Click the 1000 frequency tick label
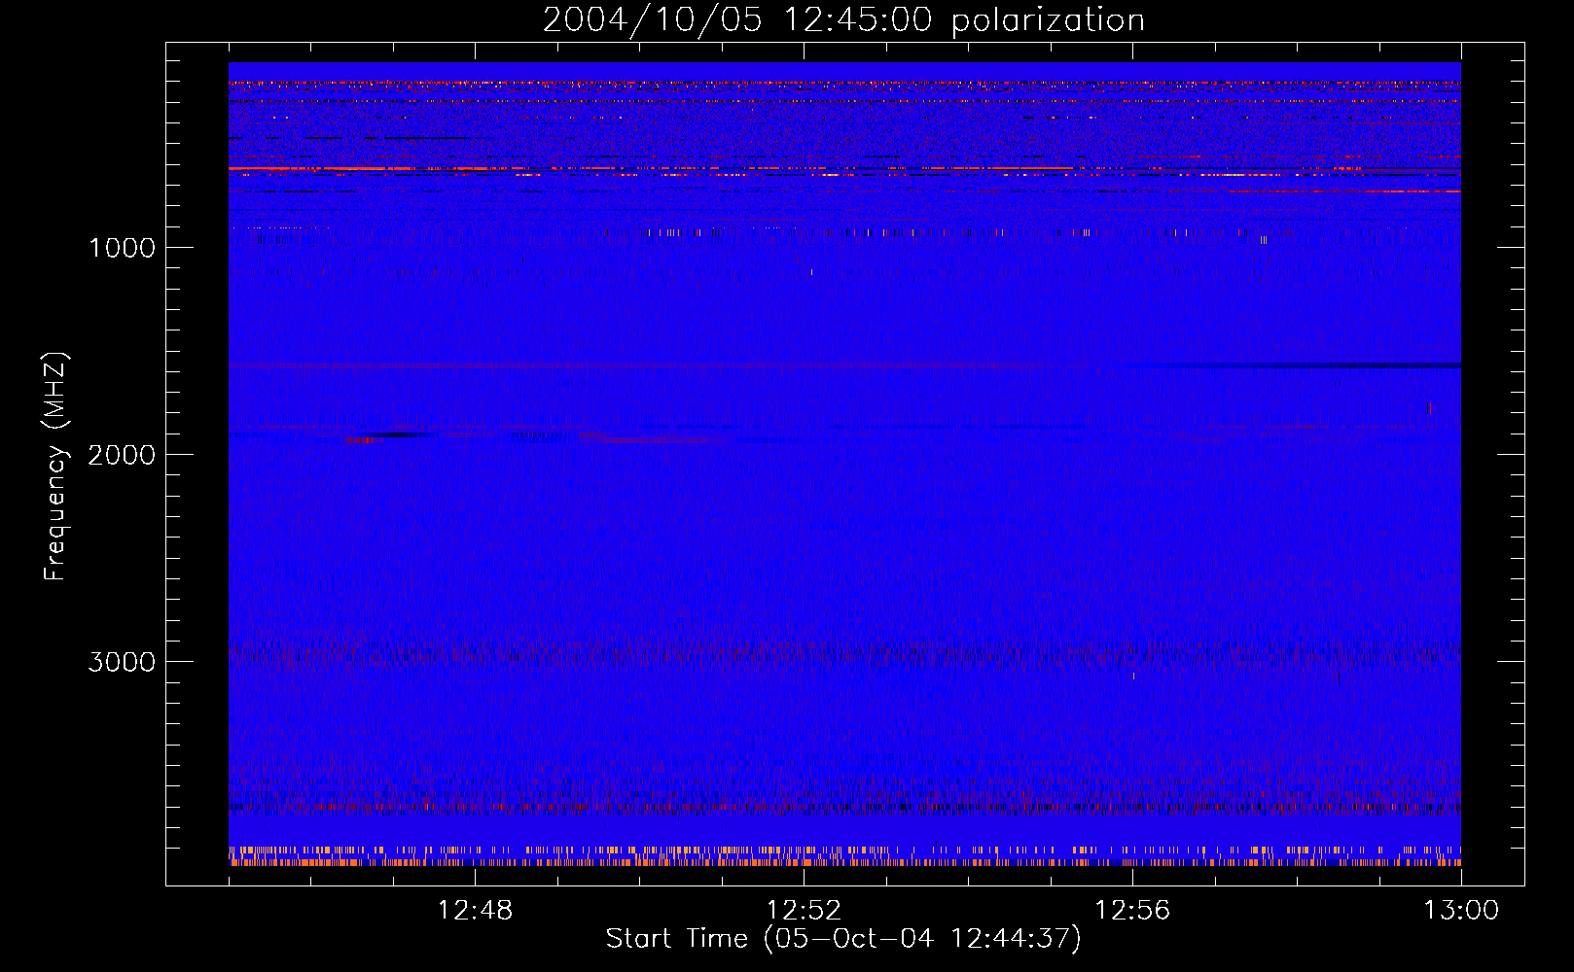This screenshot has height=972, width=1574. (x=122, y=248)
